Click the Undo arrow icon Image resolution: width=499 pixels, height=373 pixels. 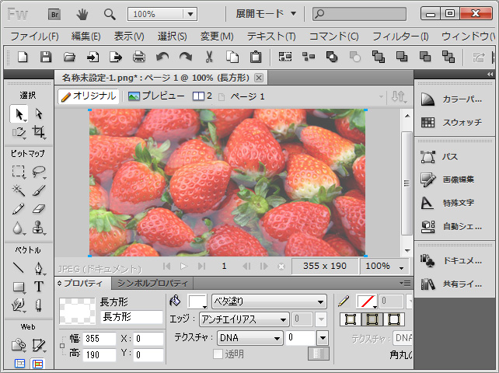coord(162,58)
